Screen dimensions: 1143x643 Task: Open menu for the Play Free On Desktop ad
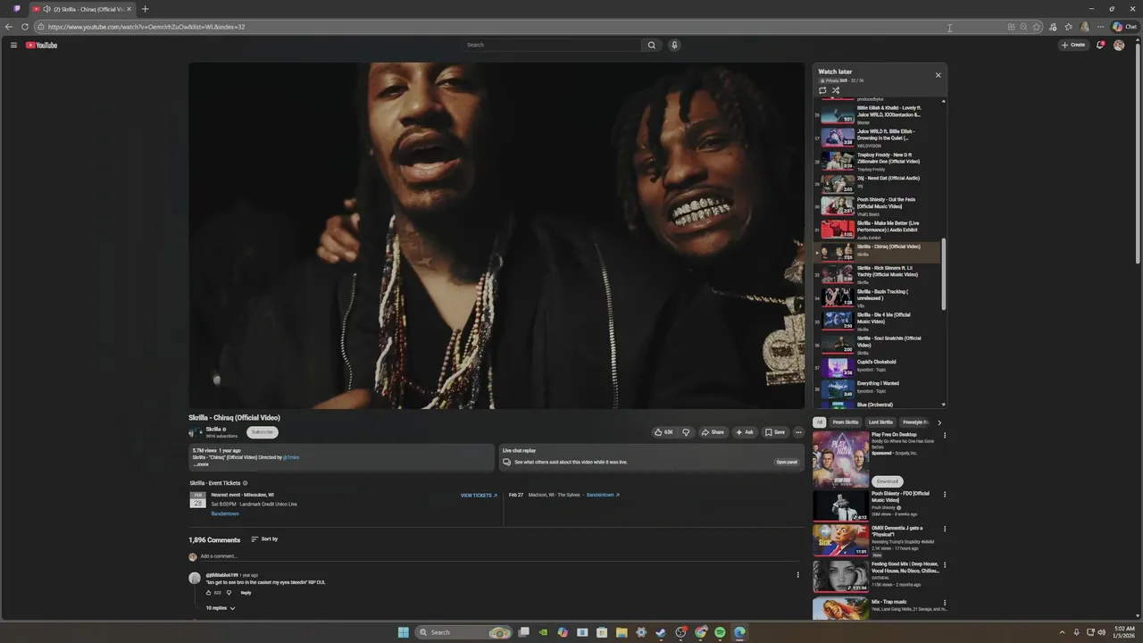(945, 436)
